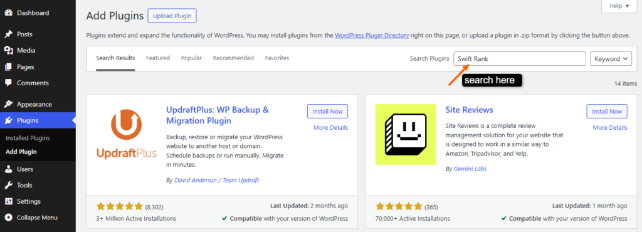Click the Dashboard gauge icon
The width and height of the screenshot is (642, 232).
(8, 13)
